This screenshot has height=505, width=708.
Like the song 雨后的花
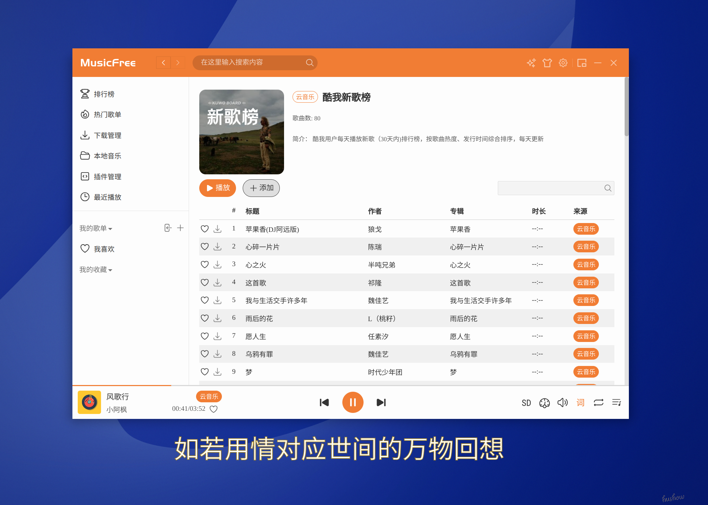point(205,318)
